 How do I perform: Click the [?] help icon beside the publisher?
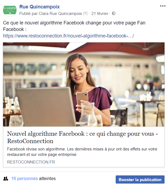(x=86, y=14)
